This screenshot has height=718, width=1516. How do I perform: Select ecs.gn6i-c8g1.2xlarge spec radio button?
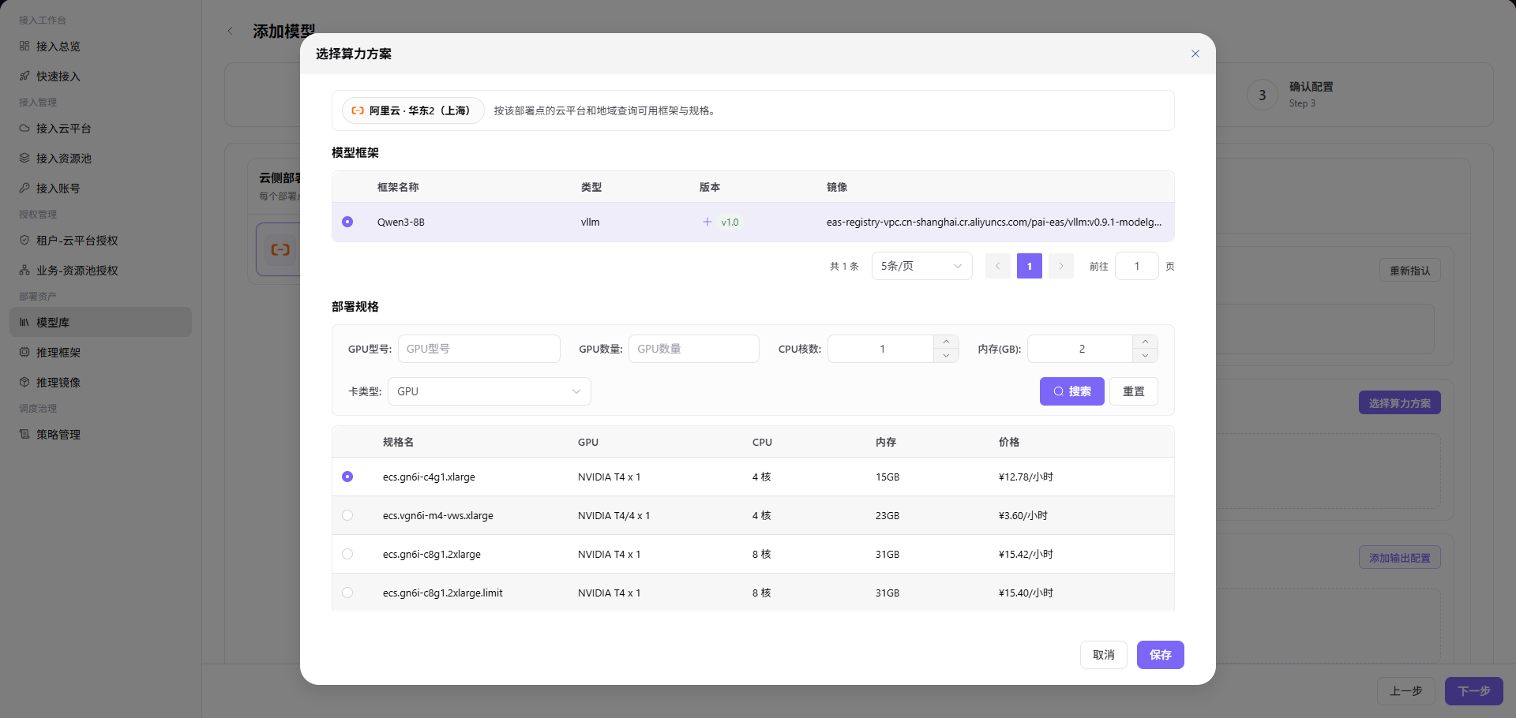click(347, 554)
